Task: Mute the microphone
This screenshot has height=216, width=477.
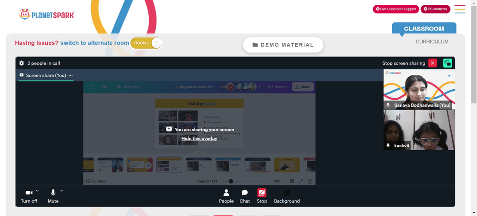Action: tap(53, 196)
